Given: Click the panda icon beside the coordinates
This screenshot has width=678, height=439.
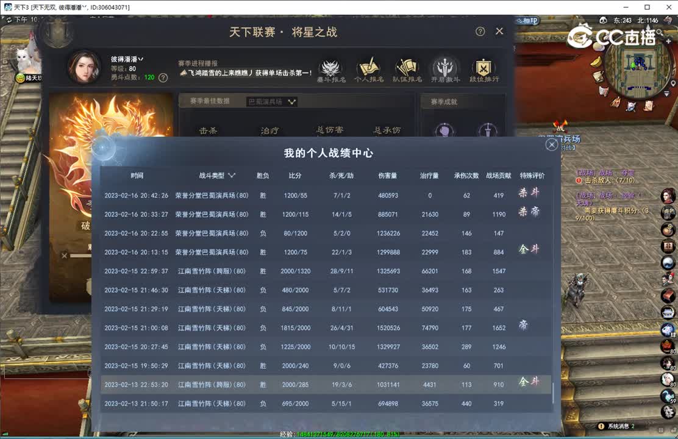Looking at the screenshot, I should click(x=604, y=20).
